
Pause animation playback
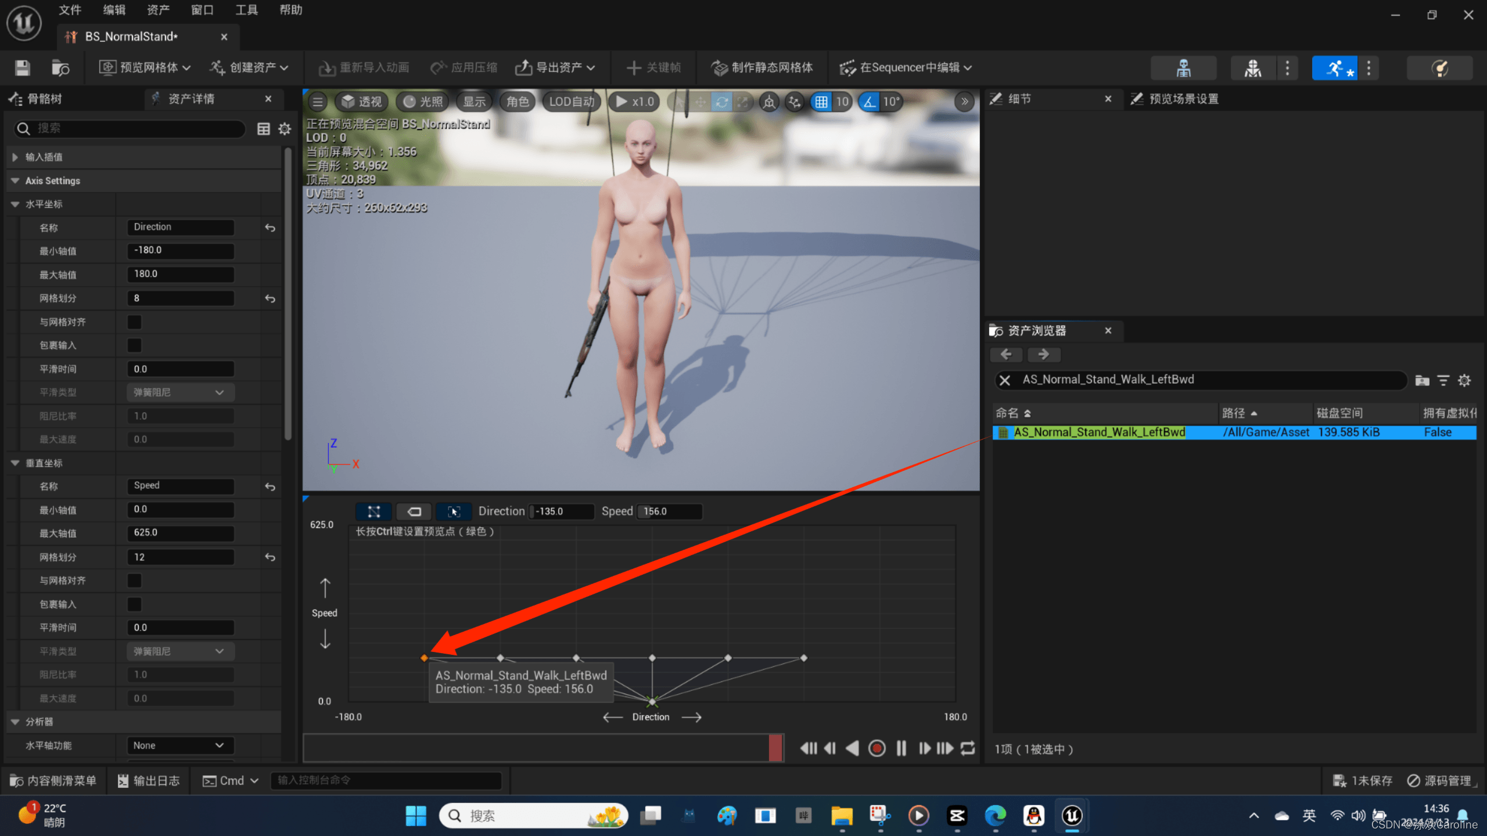point(901,748)
